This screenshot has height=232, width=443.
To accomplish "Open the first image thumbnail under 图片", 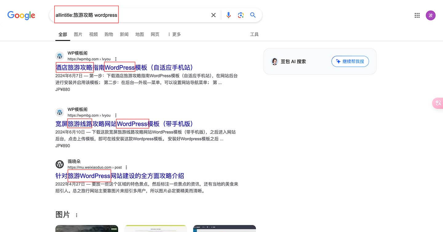I will [x=87, y=228].
